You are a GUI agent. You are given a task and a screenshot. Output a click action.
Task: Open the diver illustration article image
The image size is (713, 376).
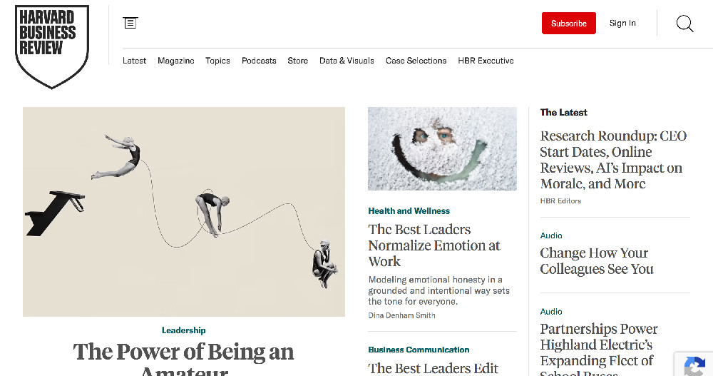(184, 212)
